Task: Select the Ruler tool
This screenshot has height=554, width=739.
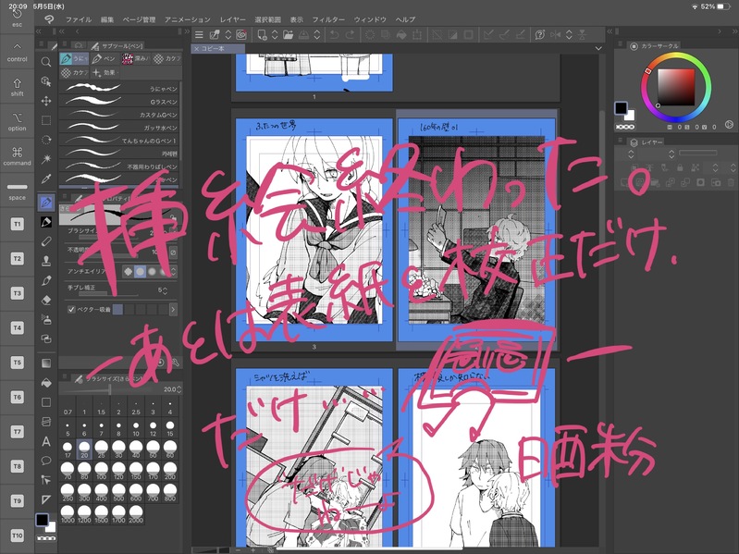Action: tap(45, 499)
